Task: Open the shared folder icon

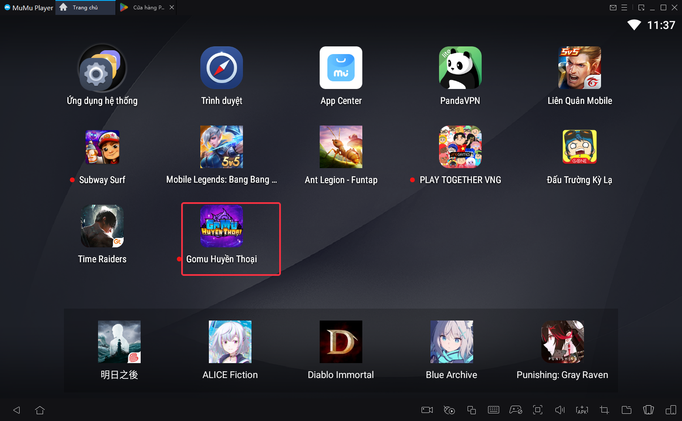Action: pos(626,410)
